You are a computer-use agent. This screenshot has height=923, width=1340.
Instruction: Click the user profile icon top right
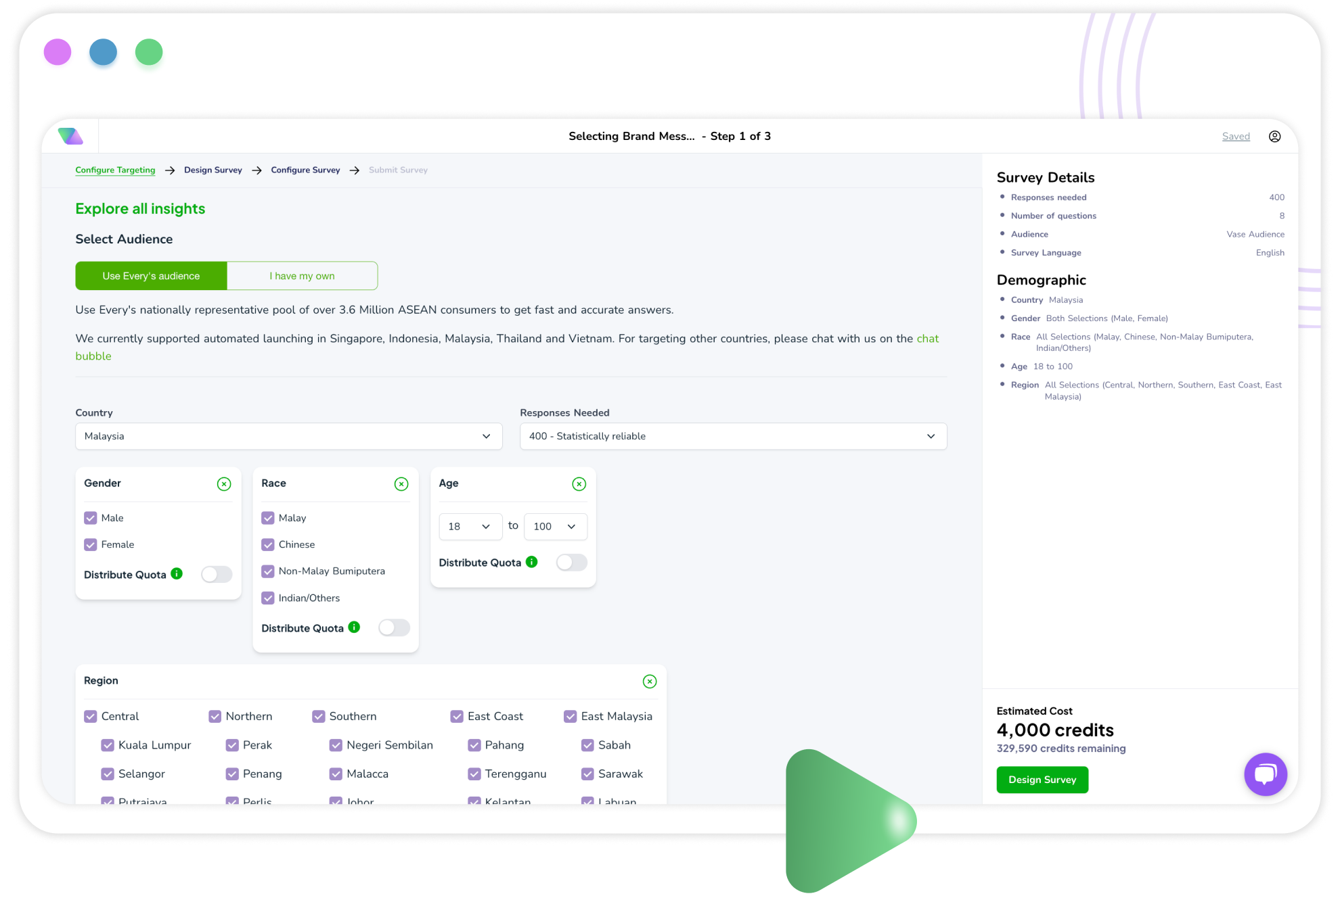1276,137
